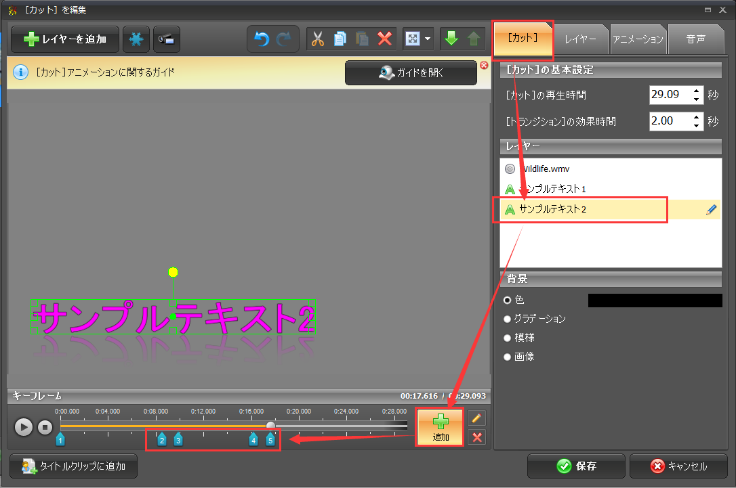Click the black background color swatch

click(x=654, y=300)
